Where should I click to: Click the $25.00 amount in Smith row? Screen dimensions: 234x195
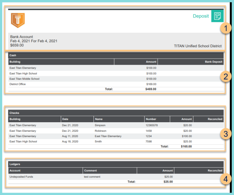coord(187,142)
